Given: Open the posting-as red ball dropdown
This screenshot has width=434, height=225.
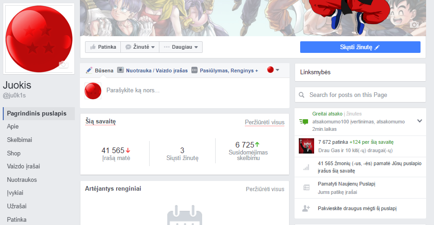Looking at the screenshot, I should (273, 70).
